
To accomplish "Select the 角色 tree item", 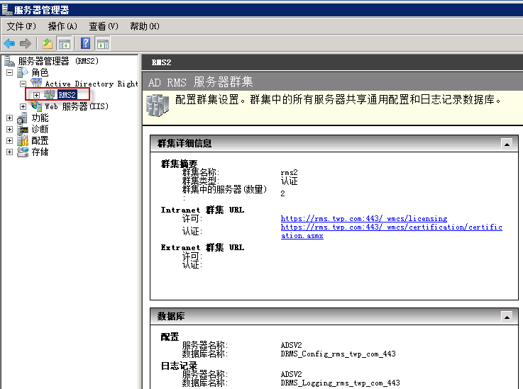I will (40, 72).
